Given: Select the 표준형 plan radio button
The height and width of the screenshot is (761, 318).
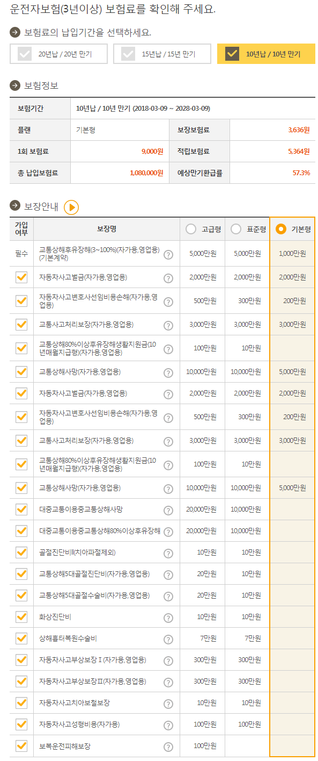Looking at the screenshot, I should point(236,229).
